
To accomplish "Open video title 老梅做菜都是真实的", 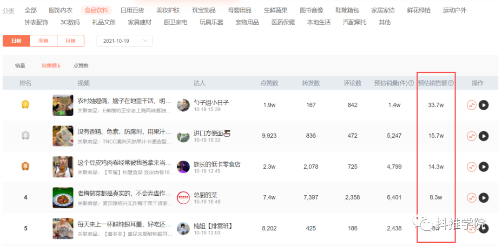I will coord(125,194).
